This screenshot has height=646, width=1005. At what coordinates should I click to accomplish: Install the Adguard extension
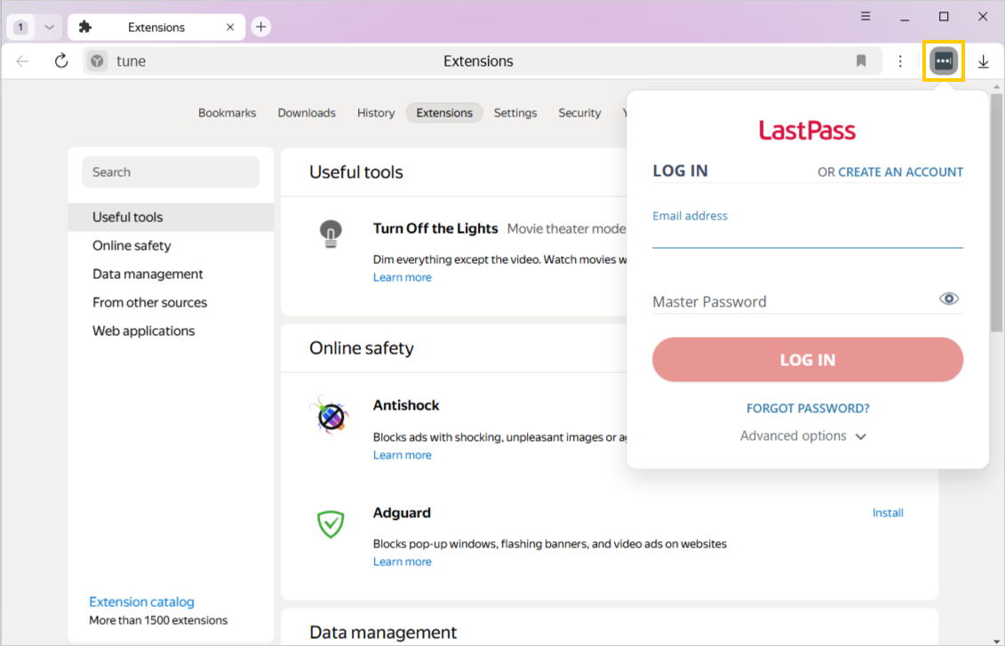pyautogui.click(x=887, y=513)
